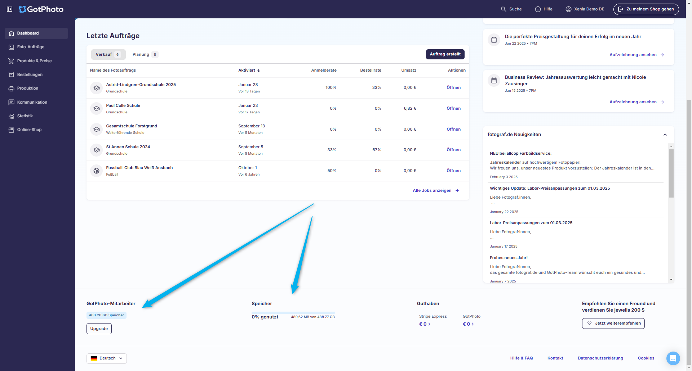Open Paul Colle Schule via Öffnen
Image resolution: width=692 pixels, height=371 pixels.
453,108
